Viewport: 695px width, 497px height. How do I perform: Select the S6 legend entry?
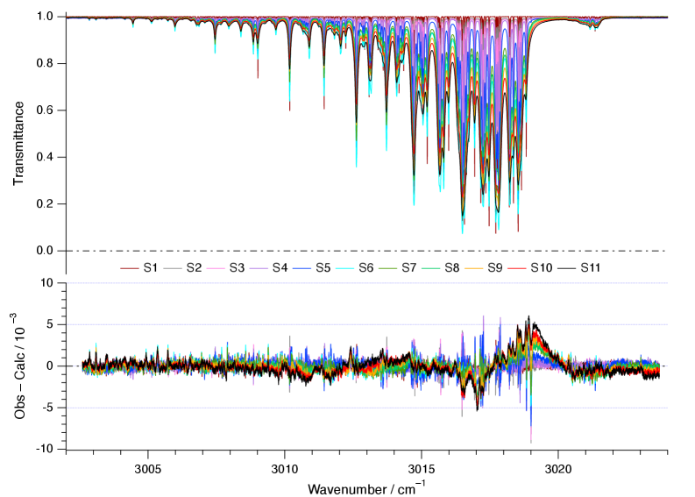366,268
